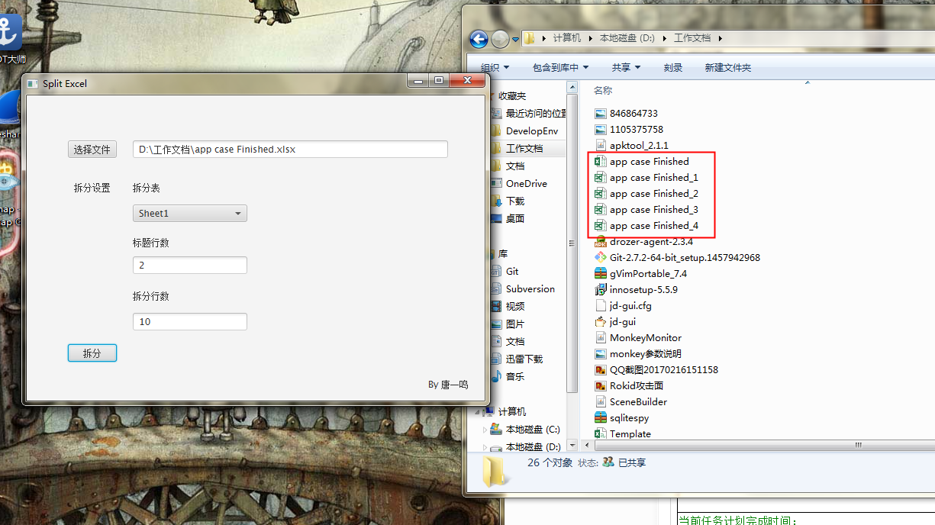The image size is (935, 525).
Task: Click 计算机 in the Explorer address bar
Action: 567,37
